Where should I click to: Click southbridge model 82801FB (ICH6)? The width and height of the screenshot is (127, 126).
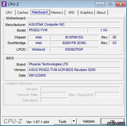(x=74, y=43)
